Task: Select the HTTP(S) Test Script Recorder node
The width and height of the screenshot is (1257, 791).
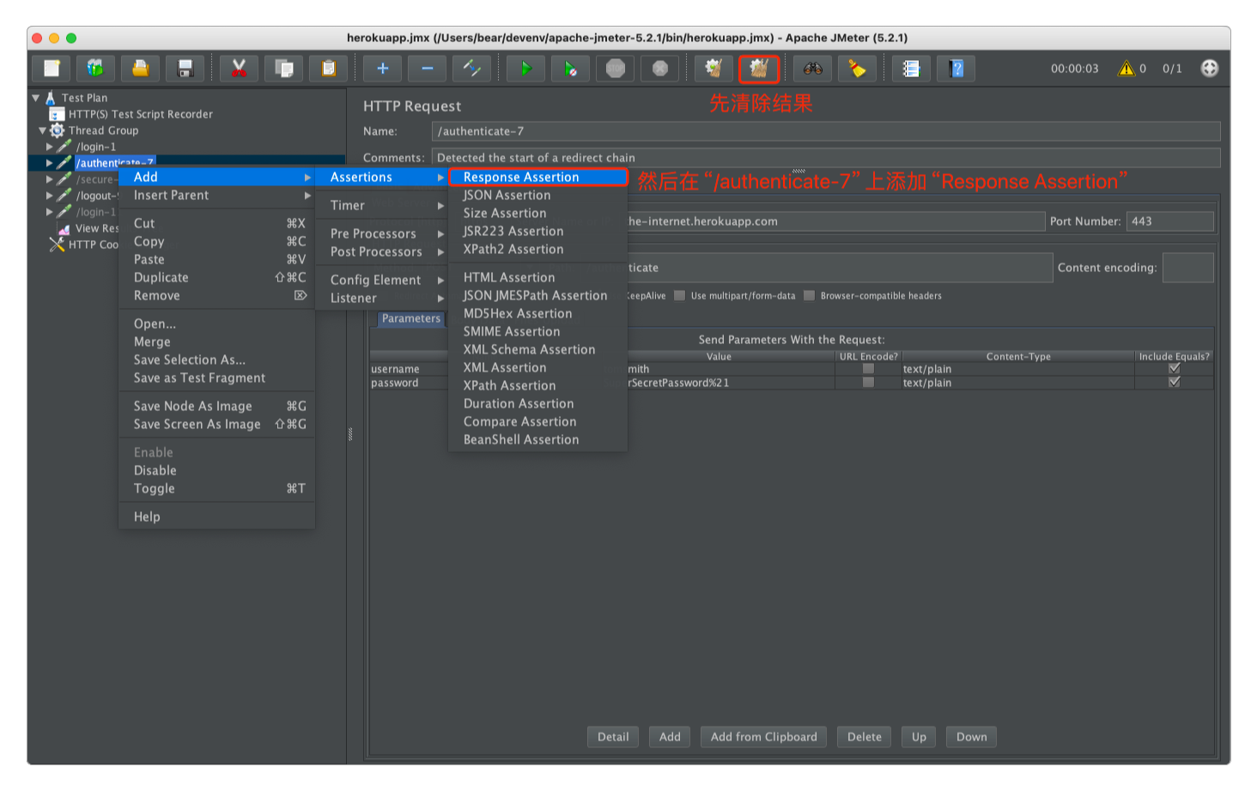Action: click(140, 114)
